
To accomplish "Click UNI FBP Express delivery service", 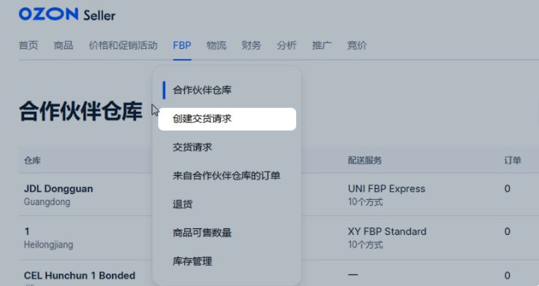I will pos(387,189).
